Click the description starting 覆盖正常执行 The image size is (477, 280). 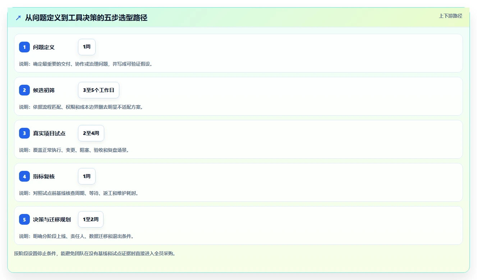[74, 150]
